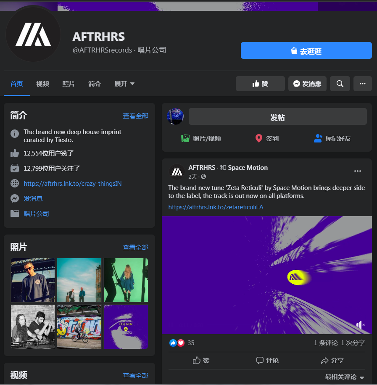Image resolution: width=377 pixels, height=385 pixels.
Task: Open the three-dot page options menu
Action: click(x=363, y=84)
